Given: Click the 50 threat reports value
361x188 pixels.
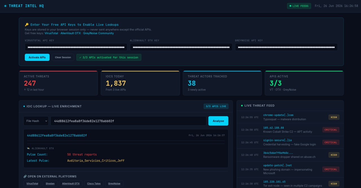Looking at the screenshot, I should [82, 154].
